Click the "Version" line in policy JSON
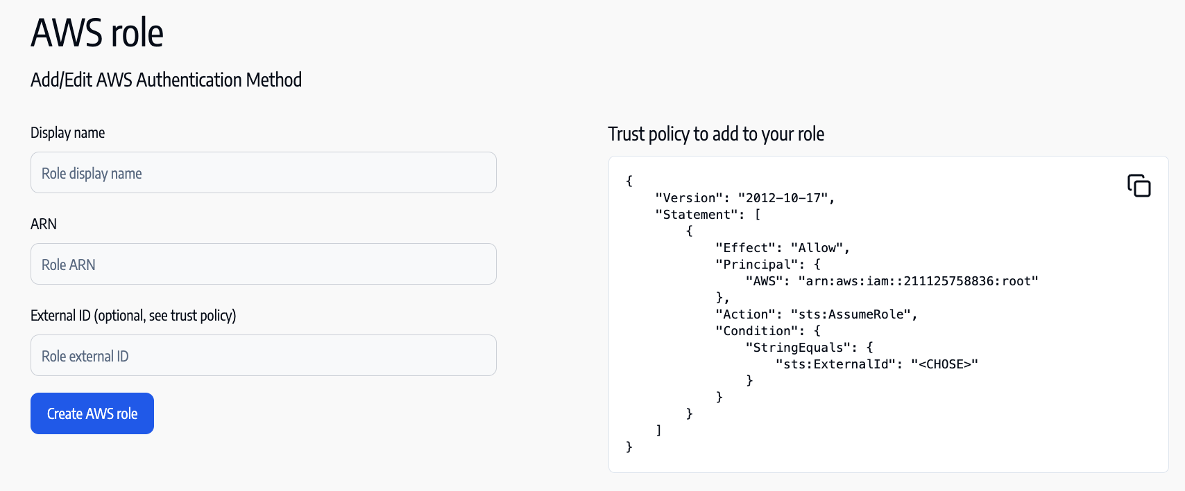Screen dimensions: 1185x491 point(744,198)
